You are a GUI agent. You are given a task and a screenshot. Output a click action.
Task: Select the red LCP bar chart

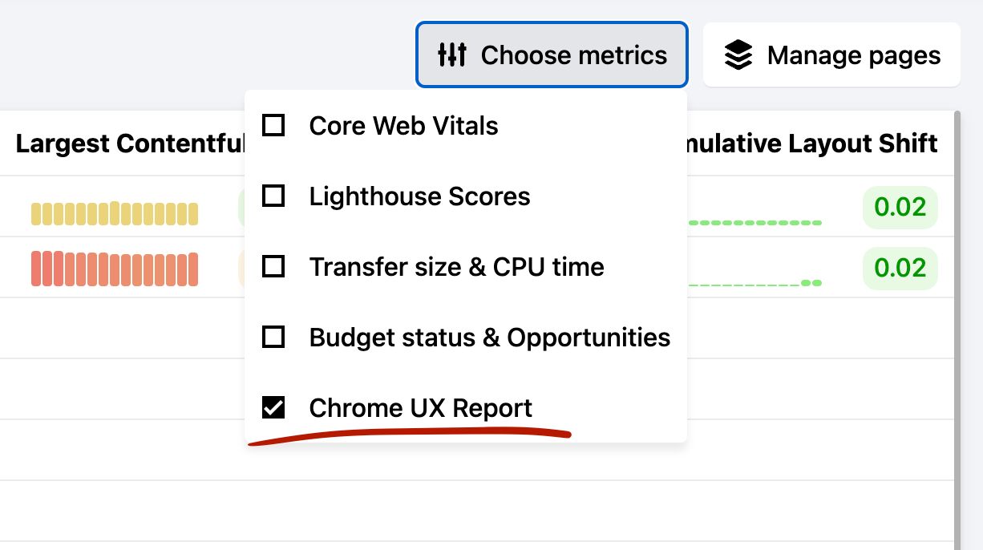tap(114, 267)
